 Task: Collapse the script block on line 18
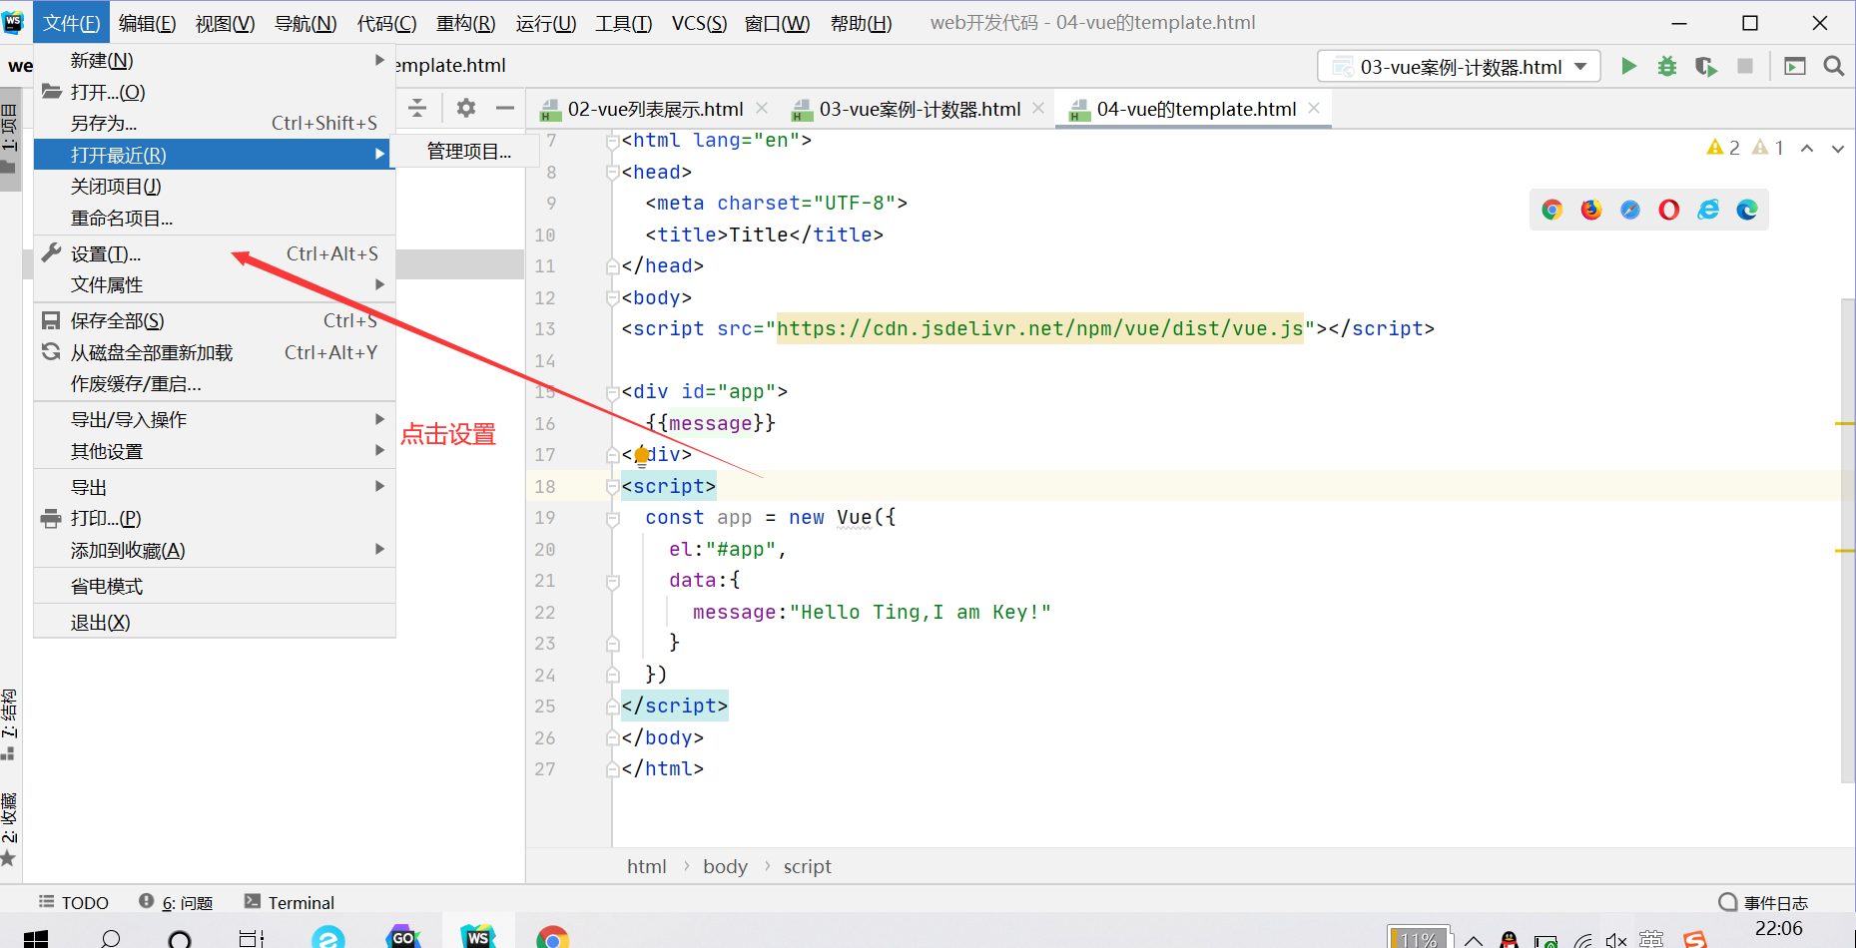(x=613, y=486)
